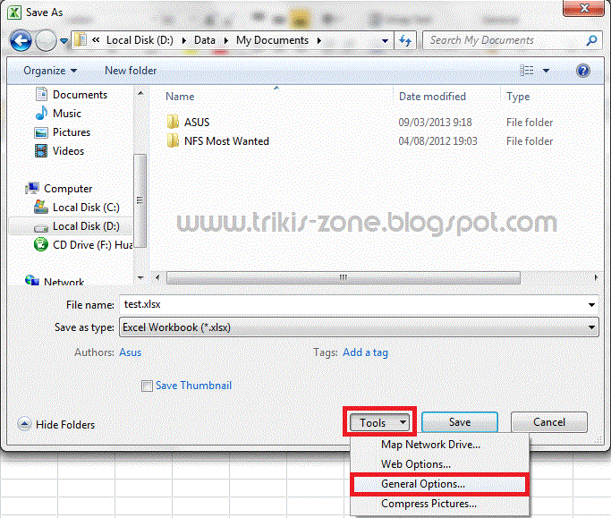The width and height of the screenshot is (611, 518).
Task: Open the File name dropdown arrow
Action: tap(591, 305)
